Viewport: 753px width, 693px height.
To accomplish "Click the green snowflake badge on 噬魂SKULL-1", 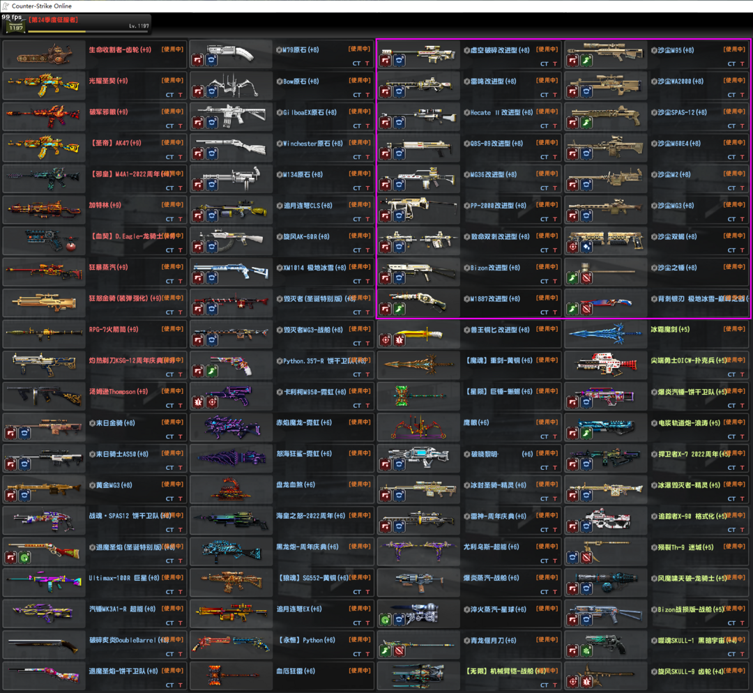I will 586,651.
